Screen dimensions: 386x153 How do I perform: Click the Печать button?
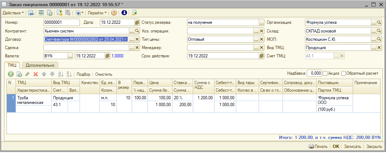(x=318, y=147)
